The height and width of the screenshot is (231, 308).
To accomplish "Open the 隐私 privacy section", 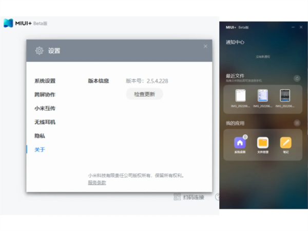I will click(x=40, y=136).
